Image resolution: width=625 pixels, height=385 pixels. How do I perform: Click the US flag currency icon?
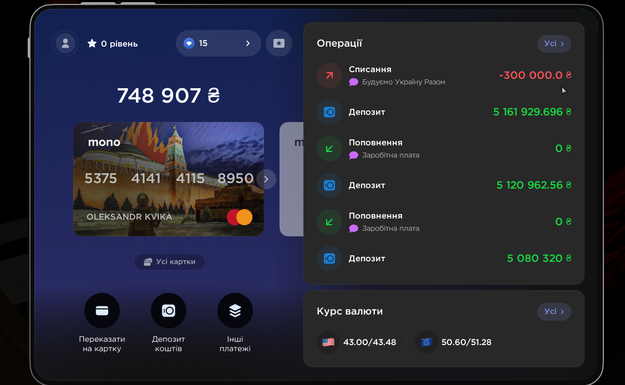click(x=328, y=342)
